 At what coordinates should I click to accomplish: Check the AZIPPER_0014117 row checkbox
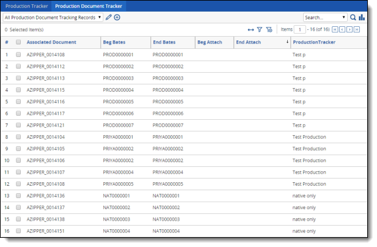(x=18, y=113)
